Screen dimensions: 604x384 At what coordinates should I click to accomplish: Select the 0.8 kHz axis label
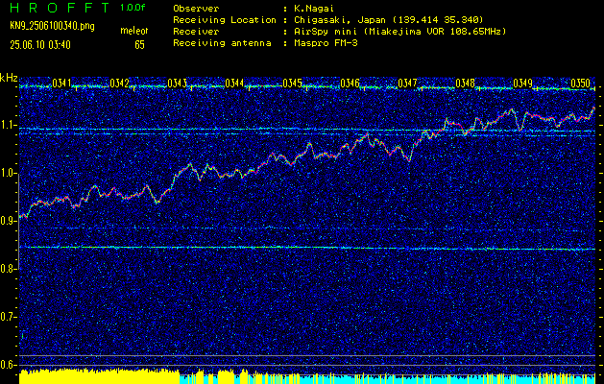click(x=9, y=269)
